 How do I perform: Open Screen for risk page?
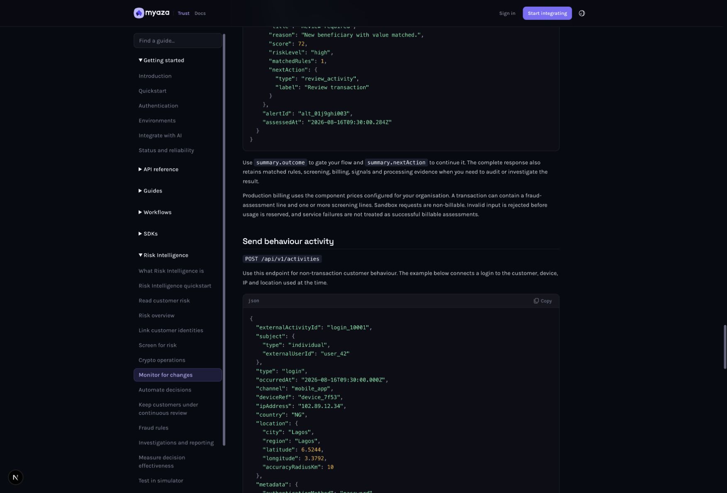click(x=158, y=346)
